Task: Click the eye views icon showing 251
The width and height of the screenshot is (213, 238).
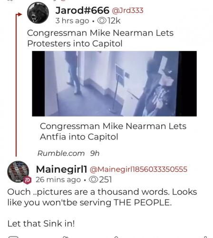Action: coord(94,179)
